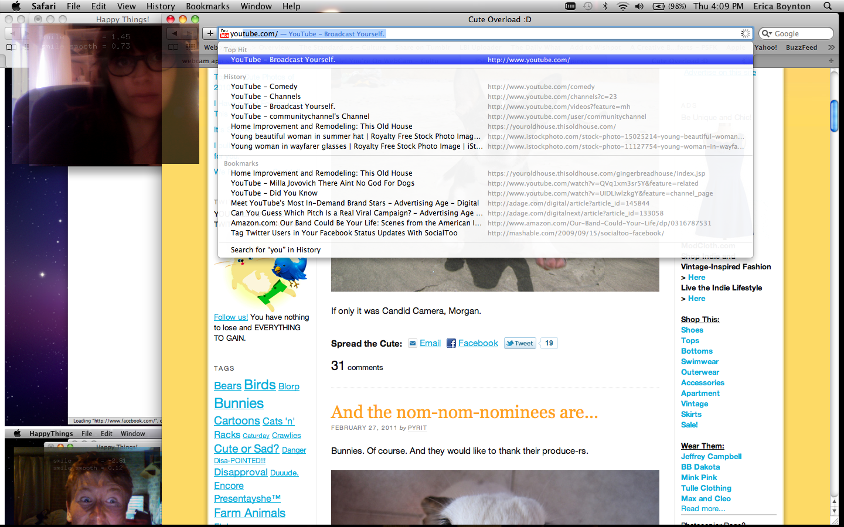Click the page vertical scrollbar thumb

(834, 116)
